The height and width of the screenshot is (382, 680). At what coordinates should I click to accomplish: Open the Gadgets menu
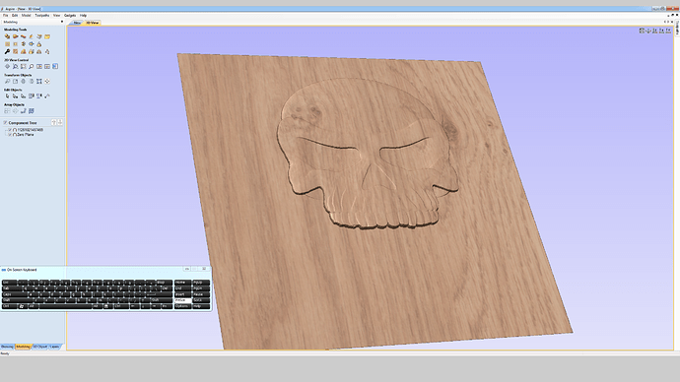click(x=70, y=15)
